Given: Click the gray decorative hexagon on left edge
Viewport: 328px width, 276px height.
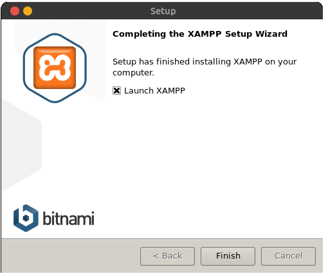Looking at the screenshot, I should pos(21,145).
